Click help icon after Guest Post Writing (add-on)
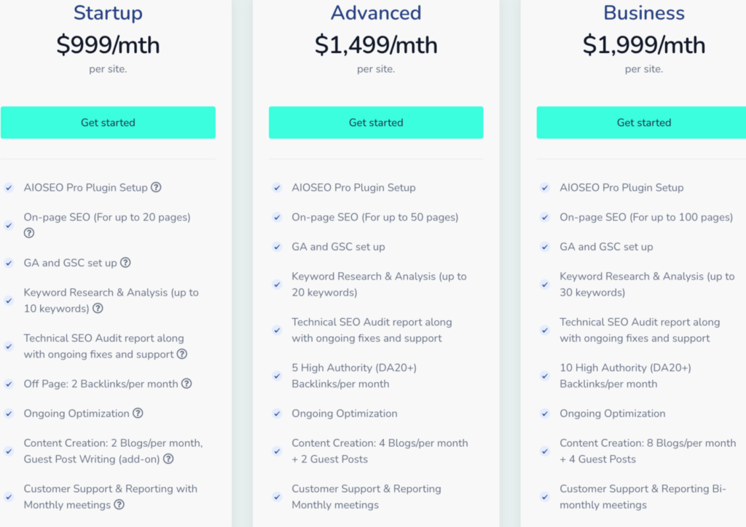Screen dimensions: 746x527 [168, 459]
